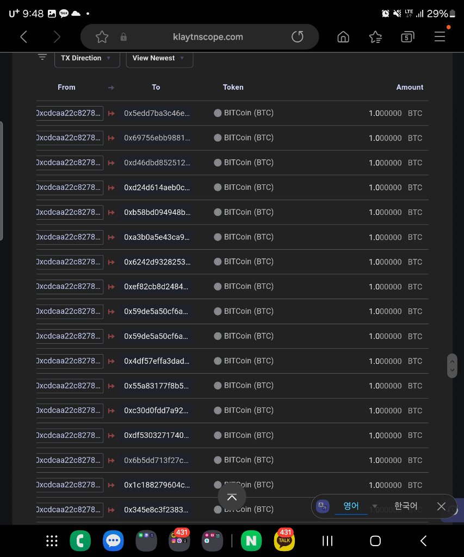
Task: Expand the View Newest dropdown
Action: (159, 58)
